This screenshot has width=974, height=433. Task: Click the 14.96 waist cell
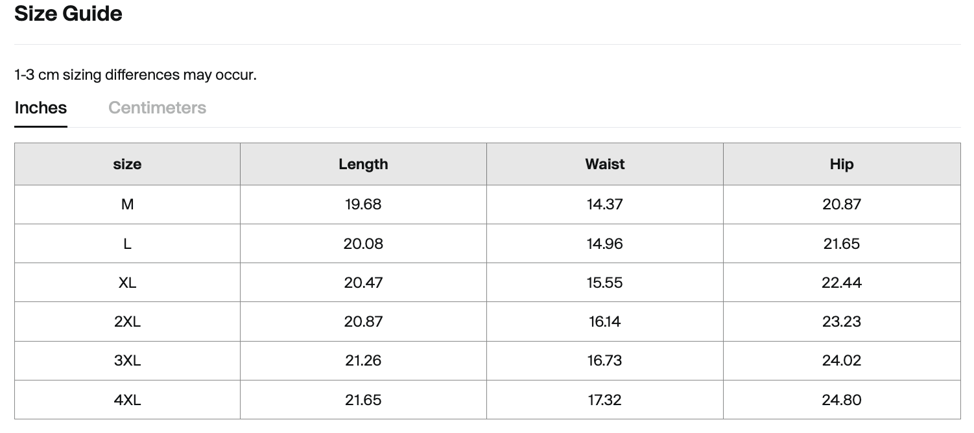(605, 244)
